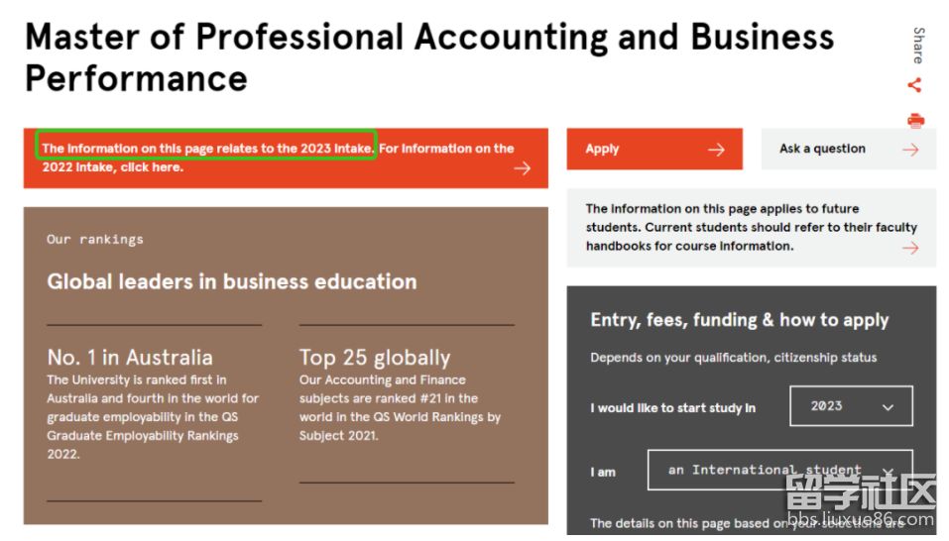Click the 'Entry, fees, funding & how to apply' heading
The width and height of the screenshot is (949, 541).
coord(739,320)
